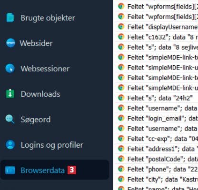This screenshot has width=198, height=190.
Task: Click the Logins og profiler person icon
Action: [10, 145]
